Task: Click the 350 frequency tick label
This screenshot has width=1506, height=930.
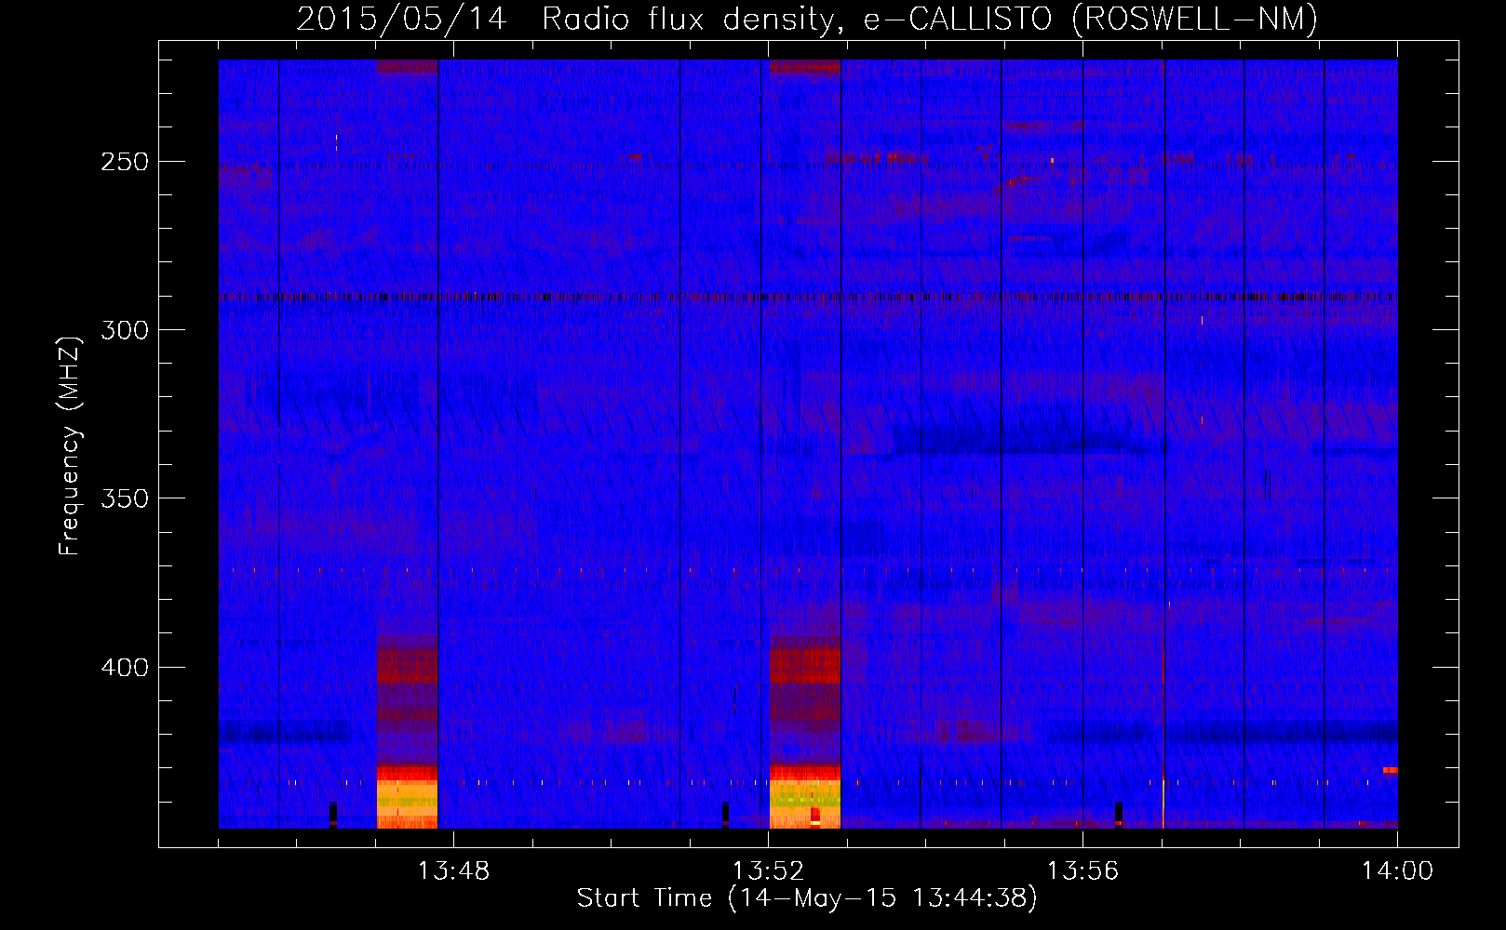Action: coord(125,498)
